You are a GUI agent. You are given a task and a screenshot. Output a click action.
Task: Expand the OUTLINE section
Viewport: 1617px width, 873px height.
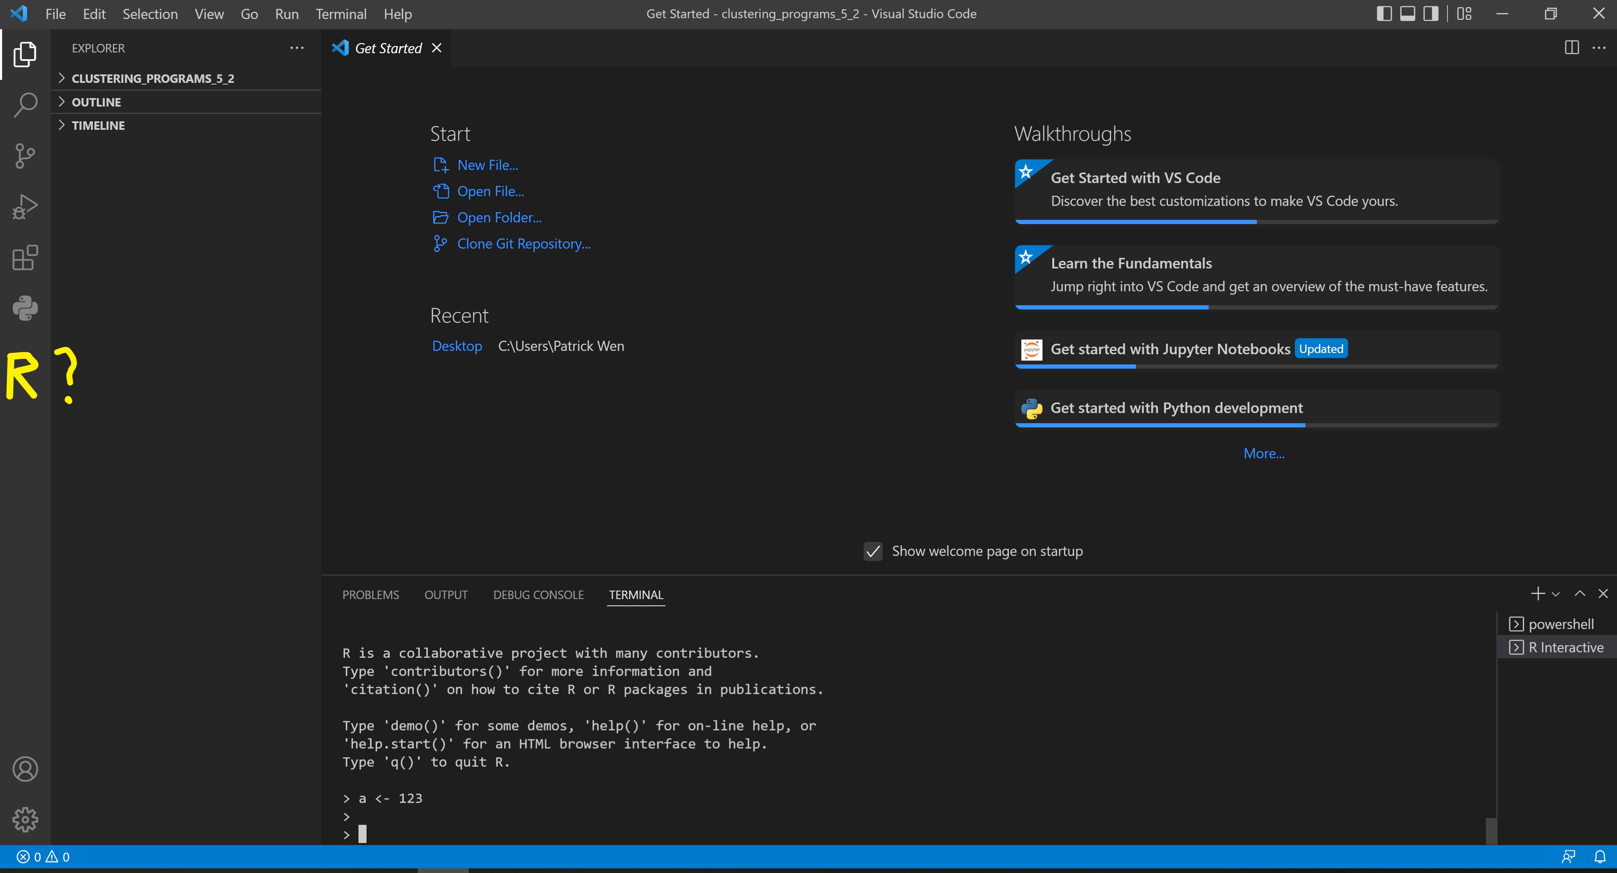[x=186, y=101]
